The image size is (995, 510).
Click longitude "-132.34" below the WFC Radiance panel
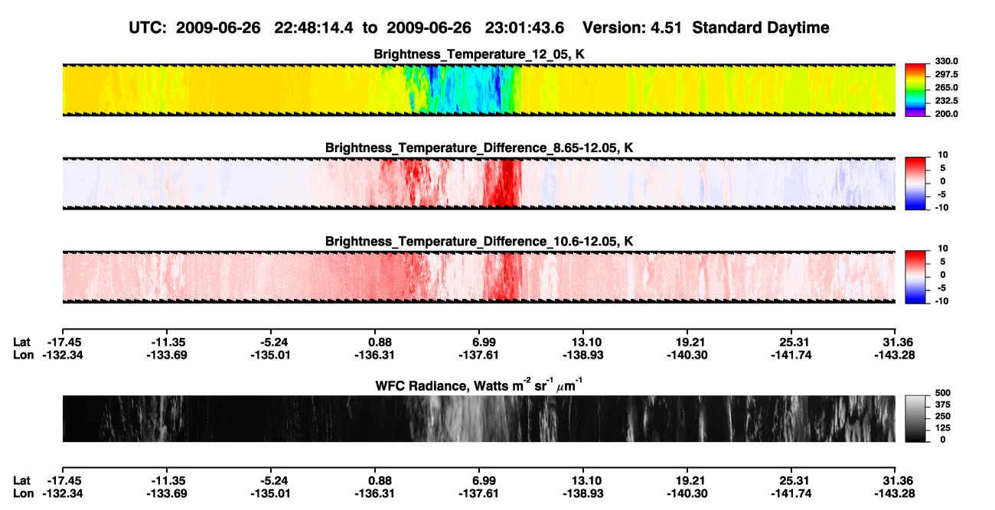[62, 493]
